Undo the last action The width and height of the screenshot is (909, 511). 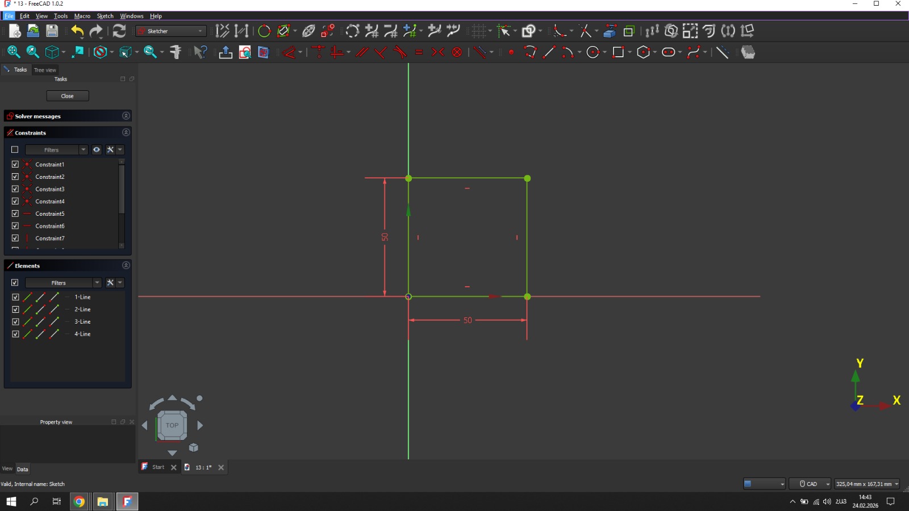coord(77,31)
